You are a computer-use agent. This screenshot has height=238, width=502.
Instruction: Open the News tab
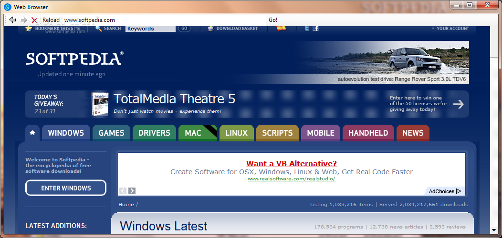(413, 133)
